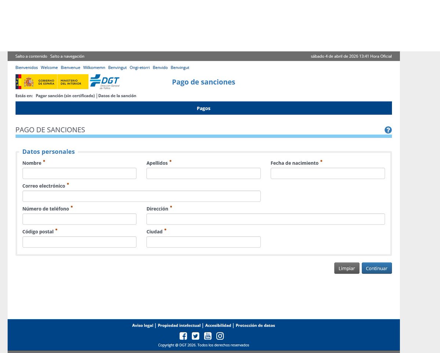Focus the Apellidos input field
The image size is (440, 353).
[x=203, y=173]
